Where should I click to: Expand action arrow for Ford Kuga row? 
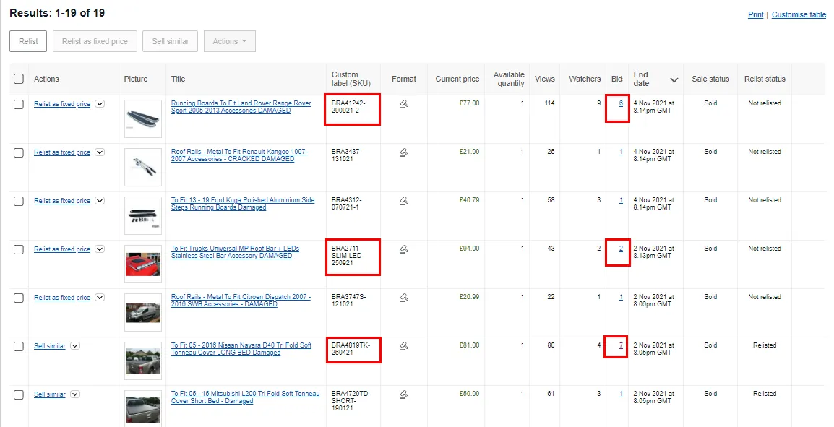(100, 200)
